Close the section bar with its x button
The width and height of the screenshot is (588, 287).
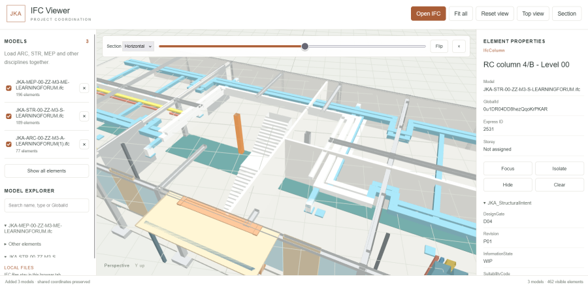[x=459, y=46]
